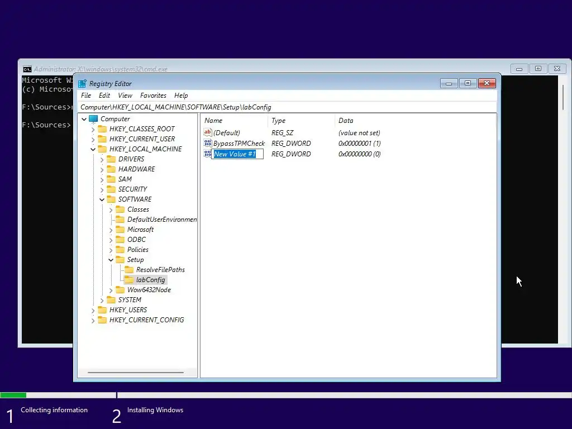This screenshot has width=572, height=429.
Task: Click the (value not set) data cell
Action: point(359,133)
